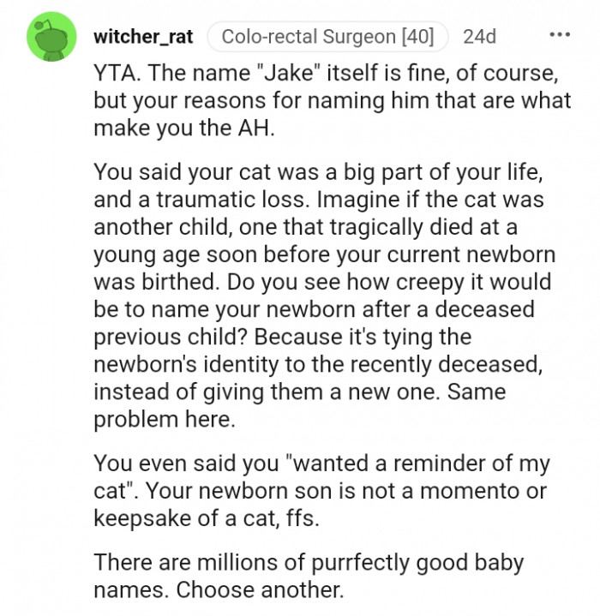
Task: Click the words "Same problem here."
Action: tap(299, 406)
